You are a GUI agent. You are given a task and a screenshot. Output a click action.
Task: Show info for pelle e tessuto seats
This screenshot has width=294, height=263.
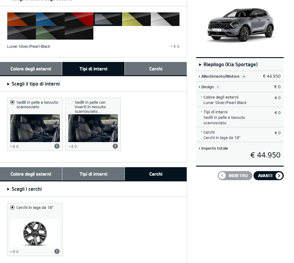pos(57,146)
